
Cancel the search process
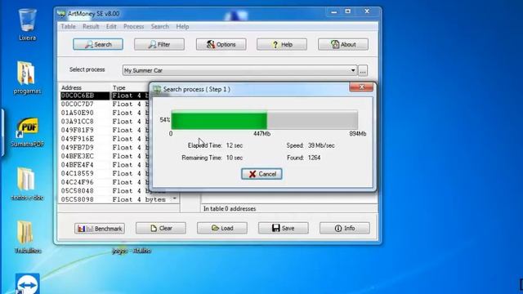tap(261, 174)
